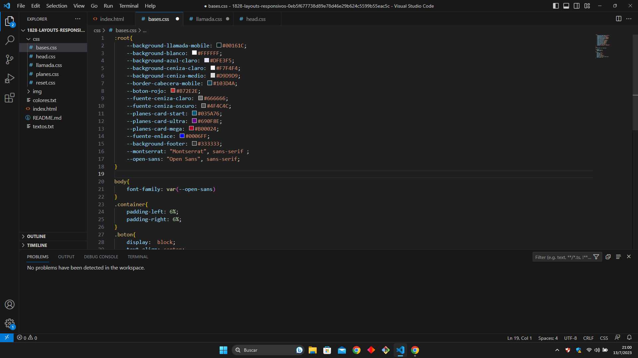Toggle bottom panel visibility

[566, 6]
